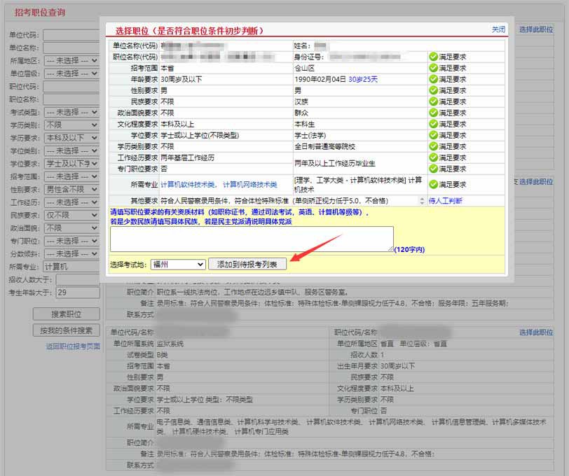Click the green check for 学位要求 row
Viewport: 569px width, 476px height.
(433, 135)
